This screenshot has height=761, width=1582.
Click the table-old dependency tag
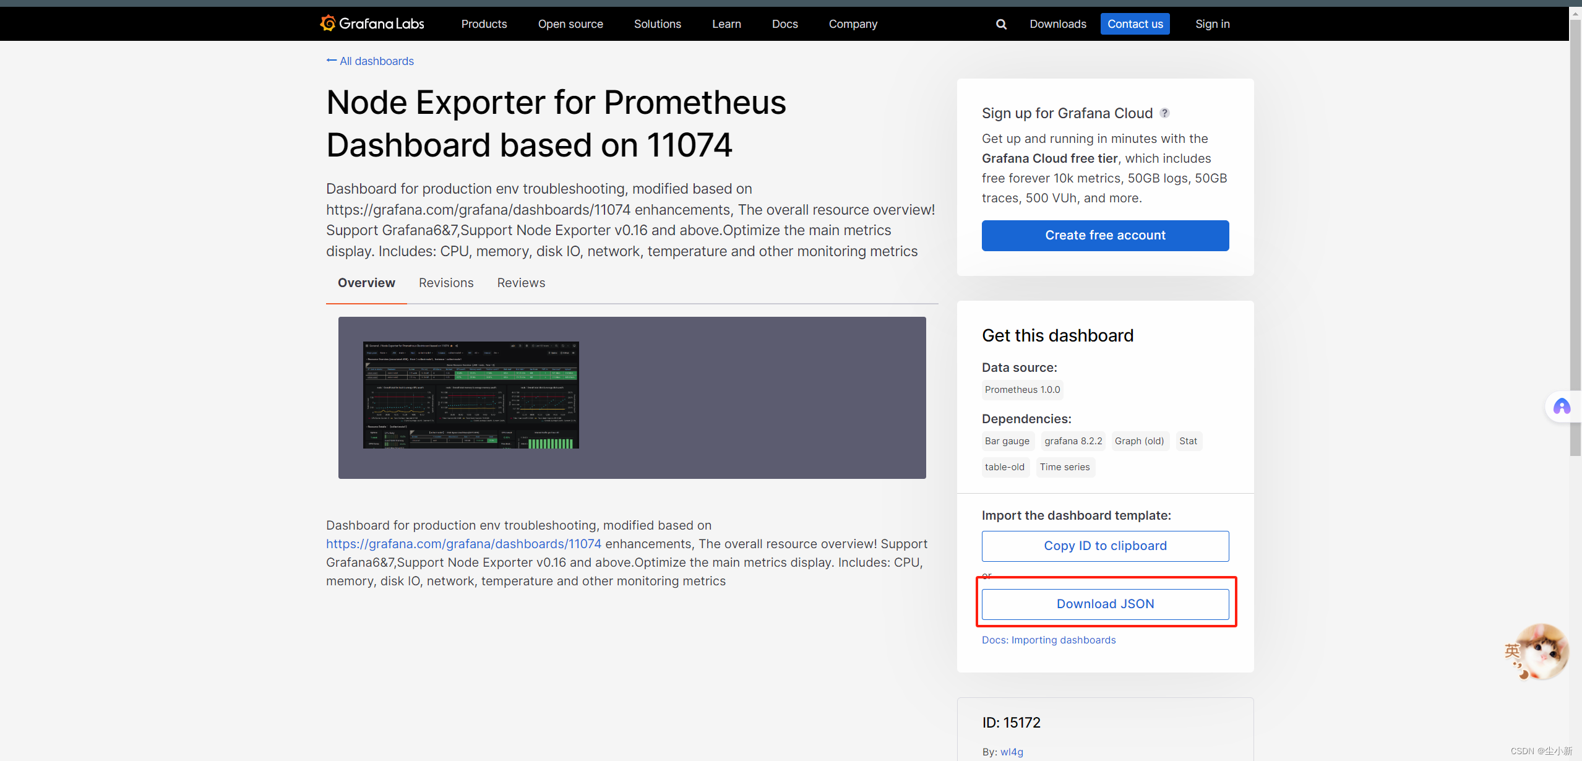tap(1005, 467)
